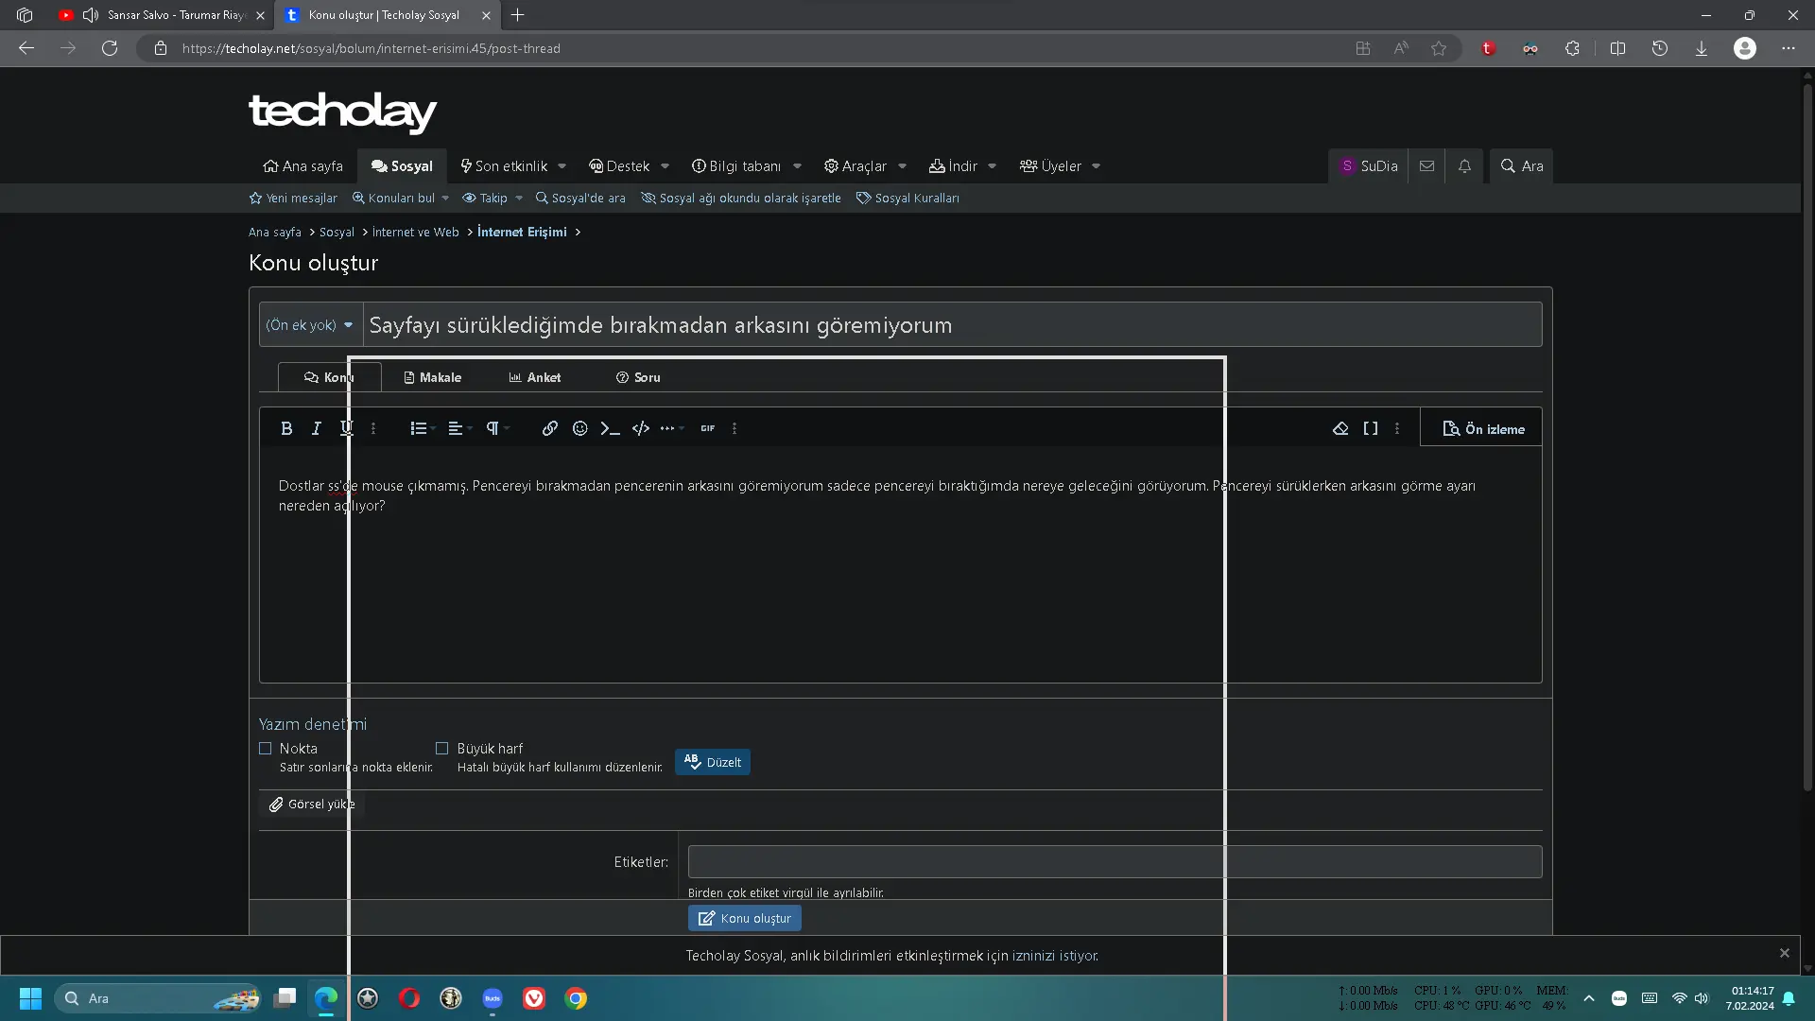Image resolution: width=1815 pixels, height=1021 pixels.
Task: Open the Ara search button
Action: [x=1522, y=166]
